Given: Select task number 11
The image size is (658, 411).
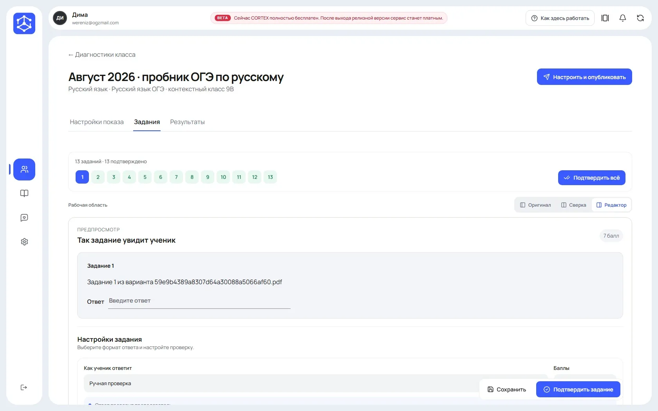Looking at the screenshot, I should 239,177.
